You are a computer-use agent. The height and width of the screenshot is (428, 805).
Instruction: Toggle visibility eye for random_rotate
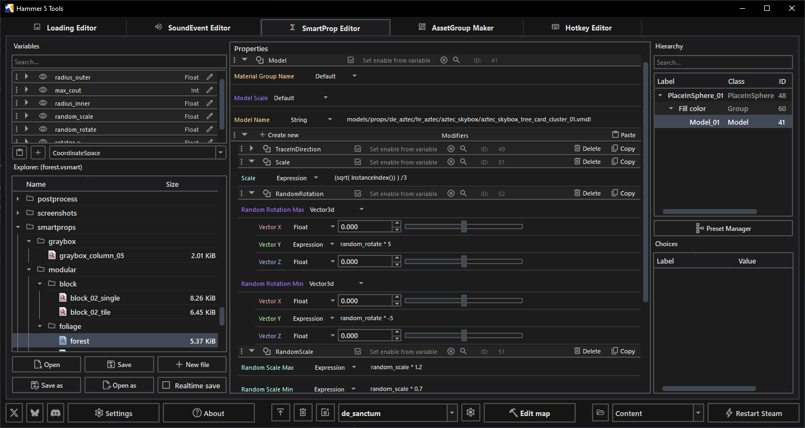point(43,130)
